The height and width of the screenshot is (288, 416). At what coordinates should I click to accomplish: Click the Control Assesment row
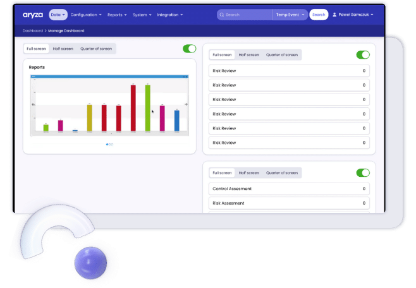(289, 189)
